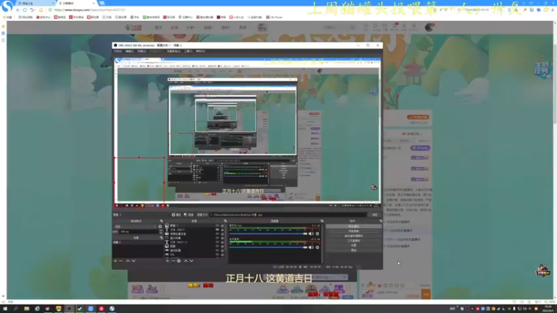Open Sogou browser icon on the taskbar
This screenshot has width=557, height=313.
click(112, 309)
